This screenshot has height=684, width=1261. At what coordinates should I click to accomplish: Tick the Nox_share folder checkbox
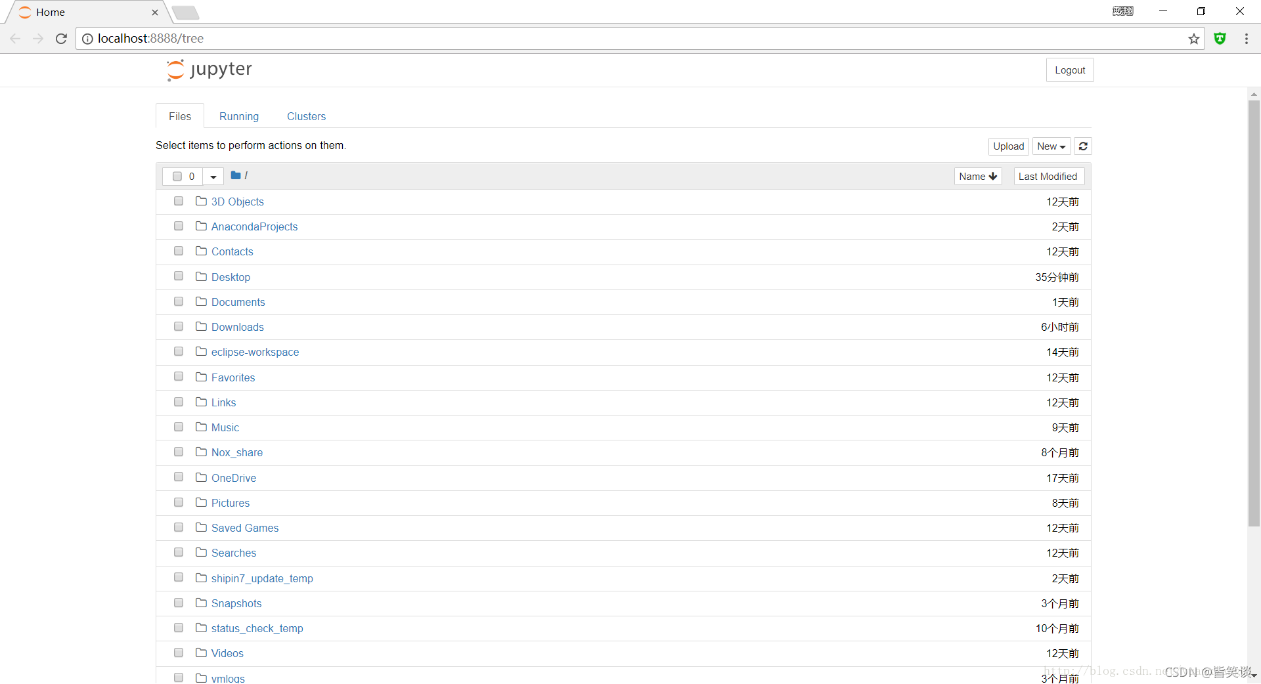point(179,452)
